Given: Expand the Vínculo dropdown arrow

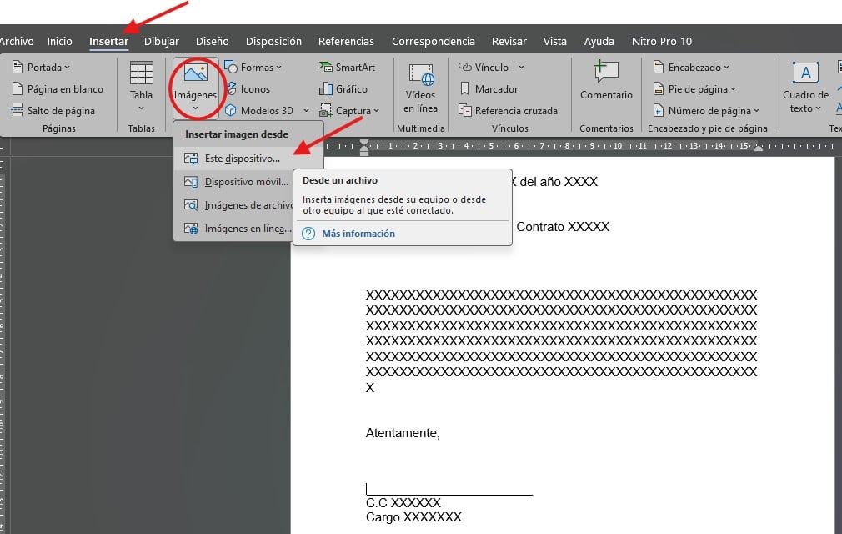Looking at the screenshot, I should click(521, 68).
